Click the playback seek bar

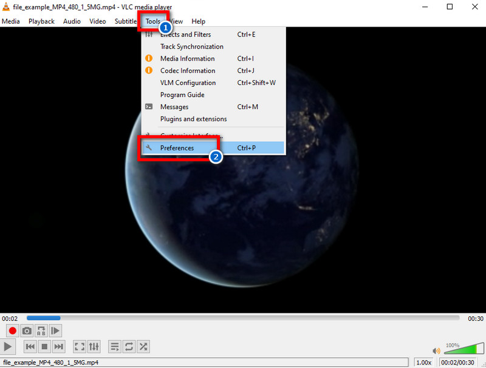pyautogui.click(x=243, y=318)
